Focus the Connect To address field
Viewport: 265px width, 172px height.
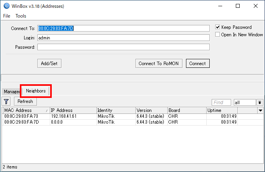tap(123, 28)
